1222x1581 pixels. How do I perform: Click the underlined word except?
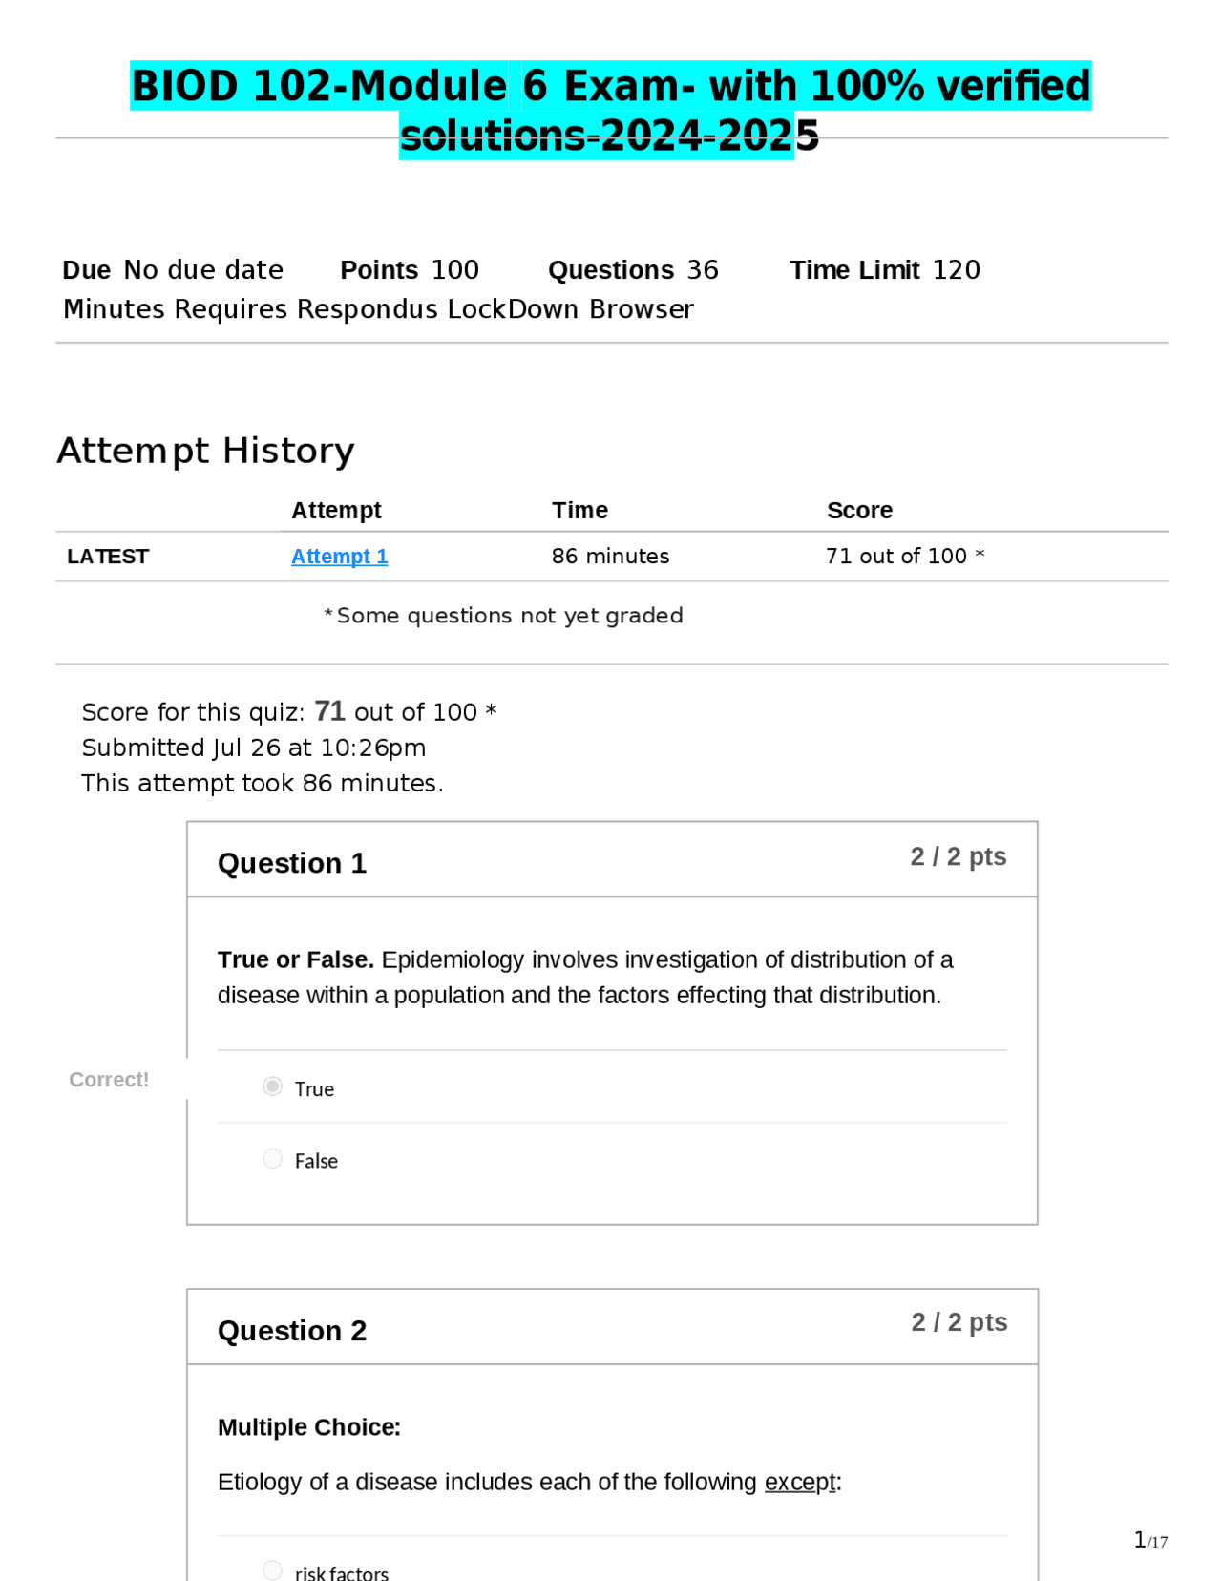point(800,1482)
